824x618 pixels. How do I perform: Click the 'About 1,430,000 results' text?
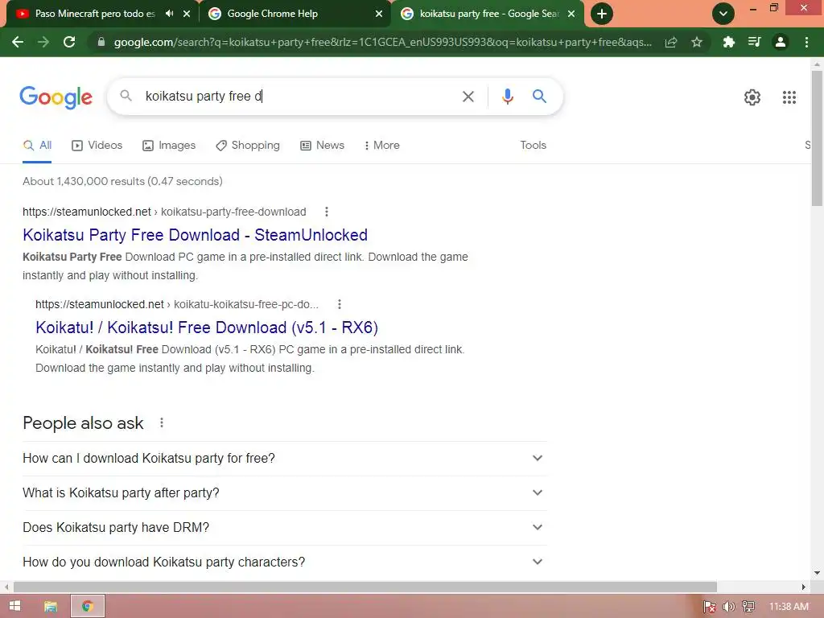click(122, 181)
